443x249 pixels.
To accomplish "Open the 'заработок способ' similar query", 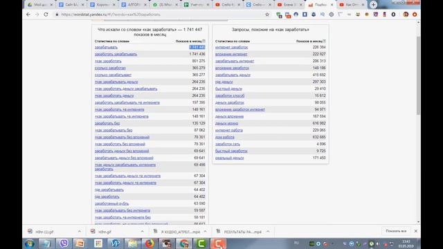I will [x=230, y=95].
